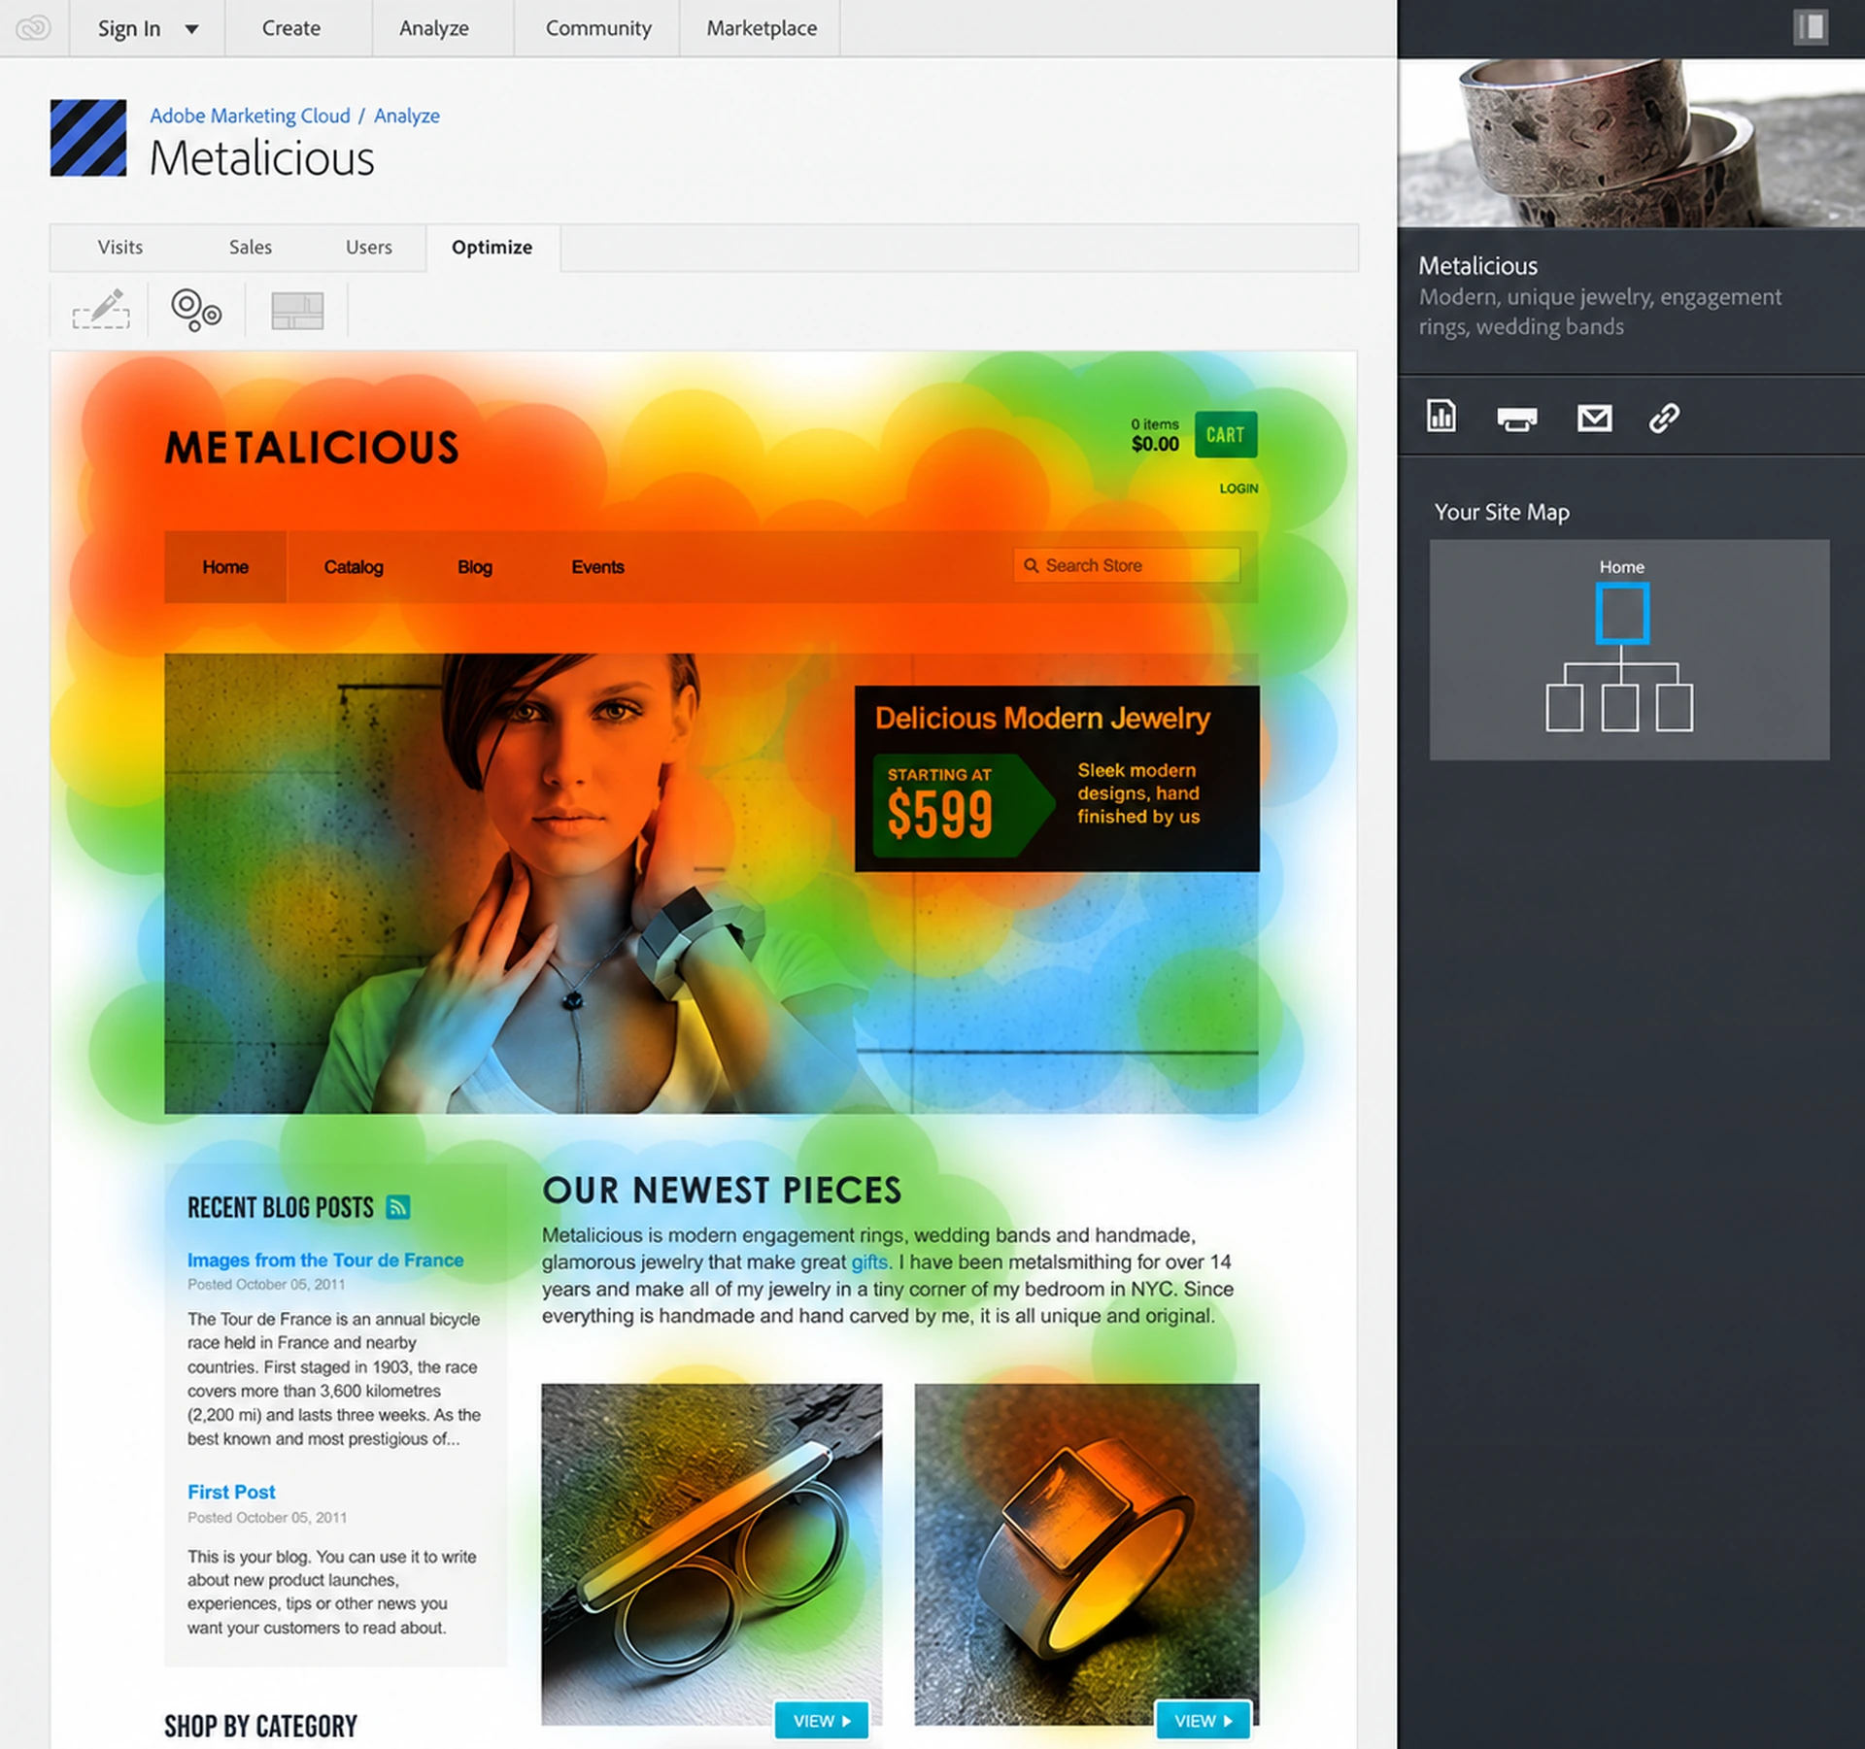Screen dimensions: 1865x1749
Task: Open the Marketplace menu
Action: [x=762, y=28]
